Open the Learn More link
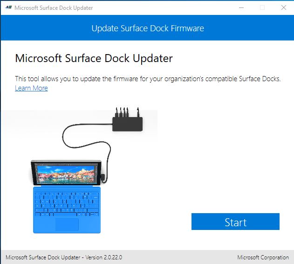This screenshot has height=264, width=294. click(x=31, y=88)
